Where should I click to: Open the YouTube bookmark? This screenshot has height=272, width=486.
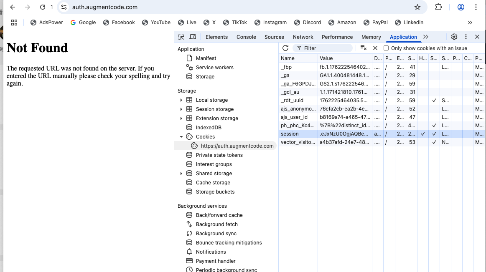(156, 23)
